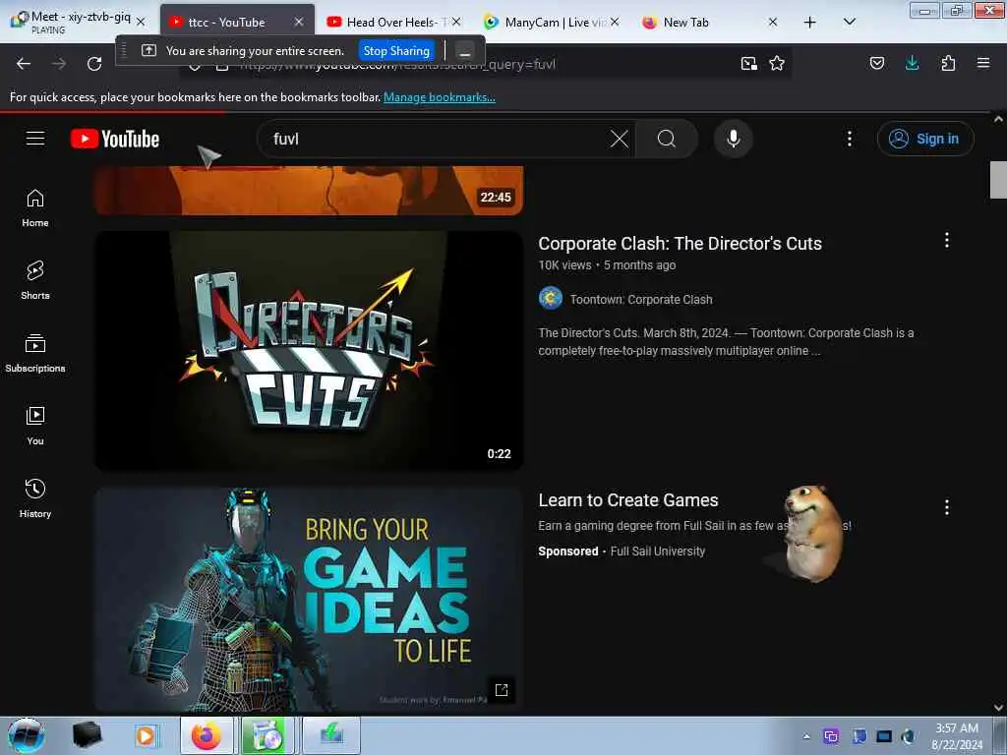Click the Sign in button
Screen dimensions: 1007x755
925,139
